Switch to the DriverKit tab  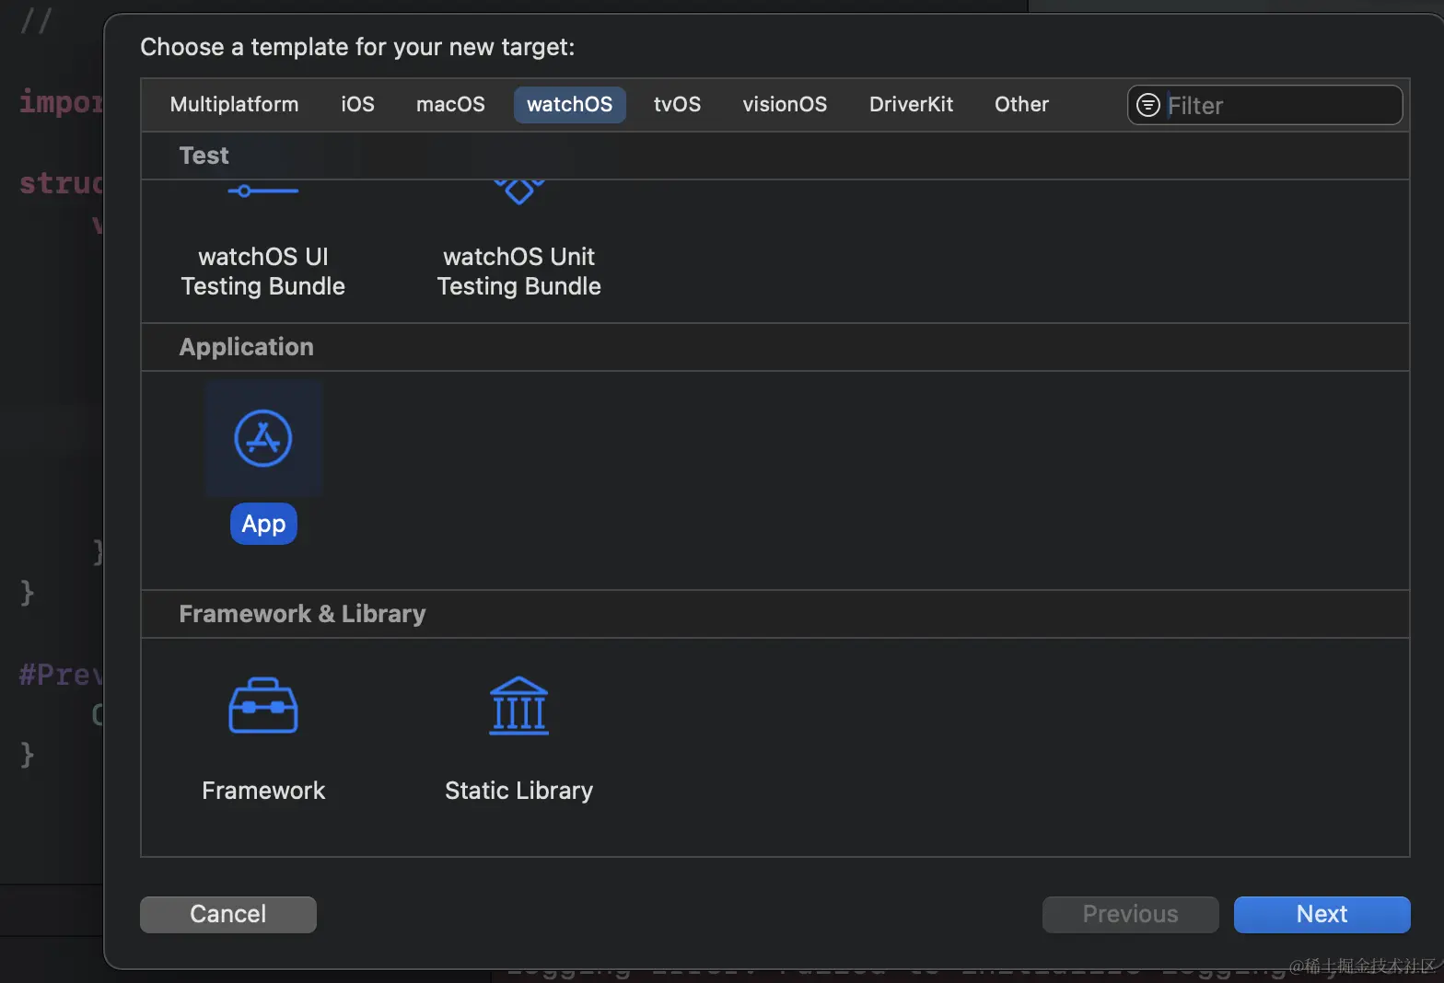911,104
